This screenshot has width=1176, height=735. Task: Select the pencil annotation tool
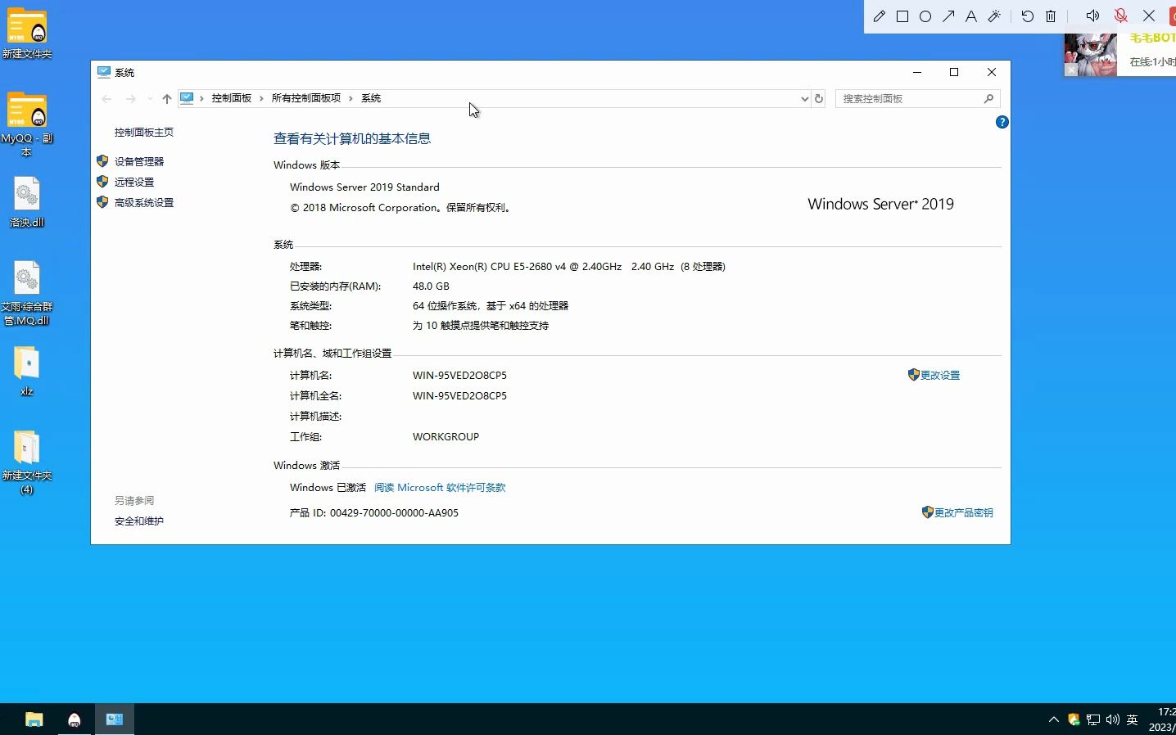click(x=880, y=16)
